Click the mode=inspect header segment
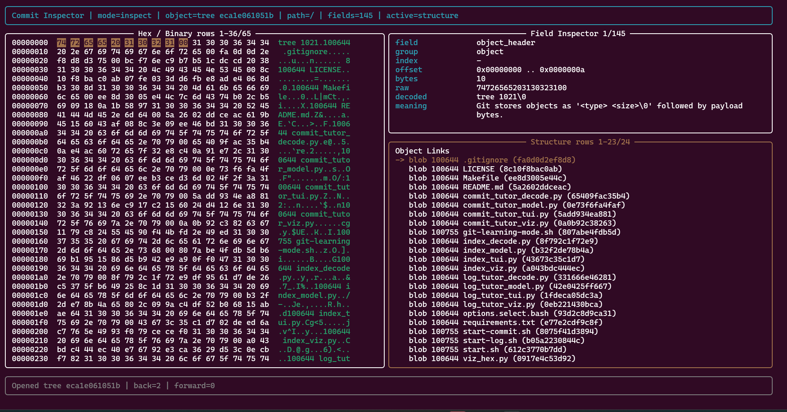787x412 pixels. click(x=125, y=16)
